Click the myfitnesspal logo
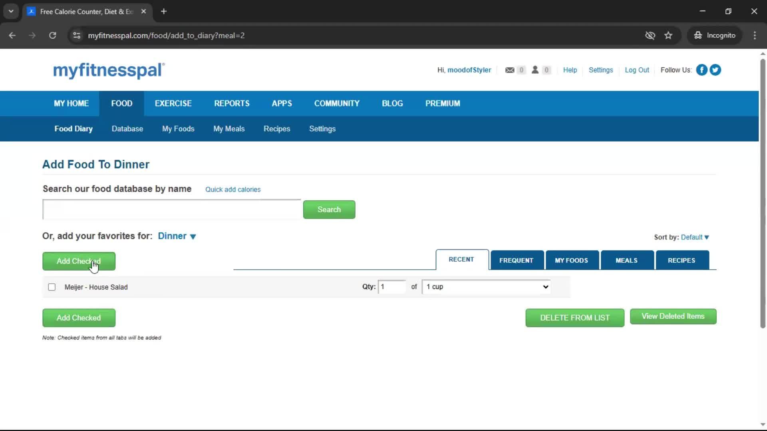Image resolution: width=767 pixels, height=431 pixels. pos(109,70)
